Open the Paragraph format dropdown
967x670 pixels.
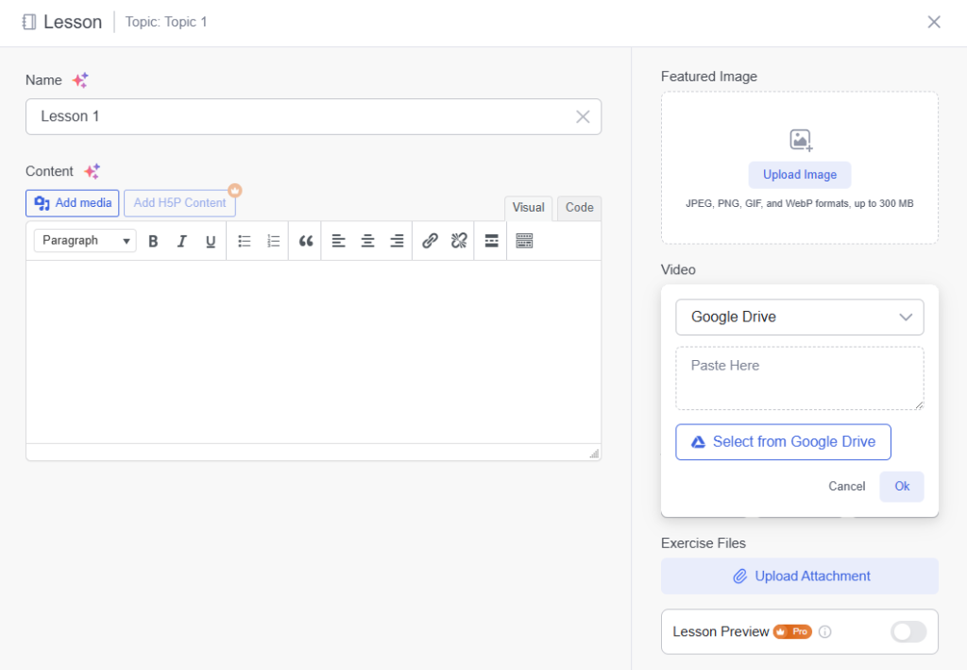pos(85,241)
